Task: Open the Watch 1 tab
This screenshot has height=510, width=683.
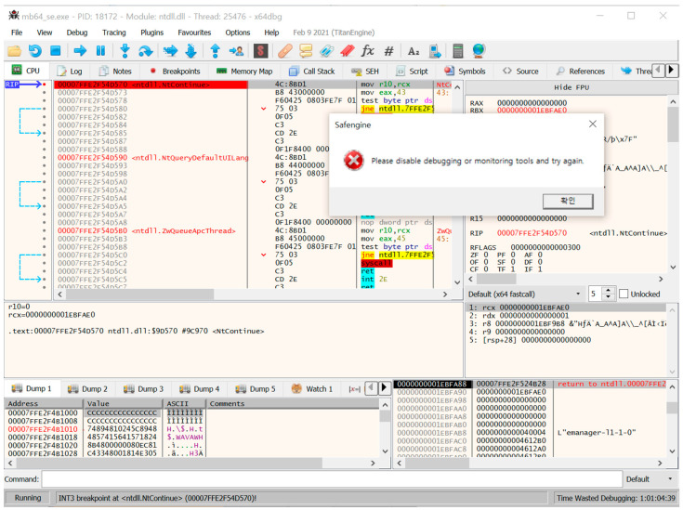Action: pos(312,389)
